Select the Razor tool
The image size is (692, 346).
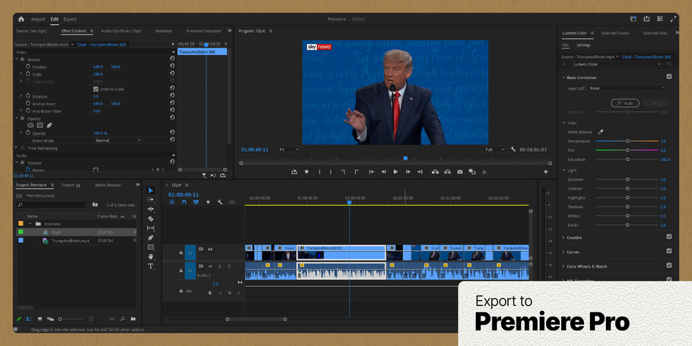click(x=151, y=219)
